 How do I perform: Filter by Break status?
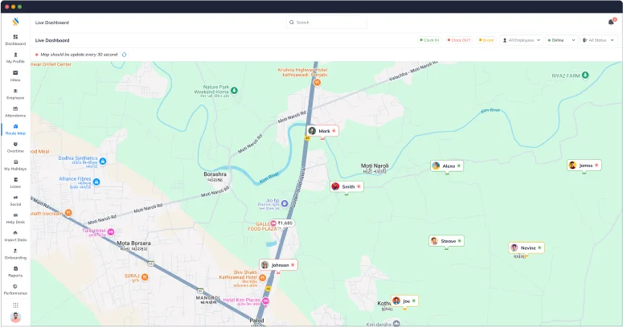pos(486,40)
